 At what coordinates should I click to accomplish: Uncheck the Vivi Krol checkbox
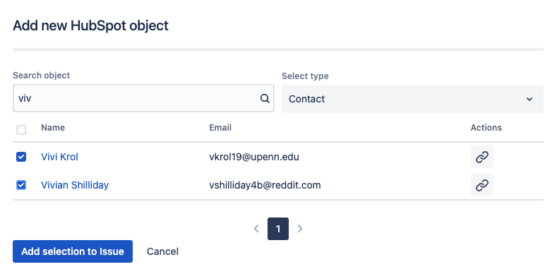21,157
